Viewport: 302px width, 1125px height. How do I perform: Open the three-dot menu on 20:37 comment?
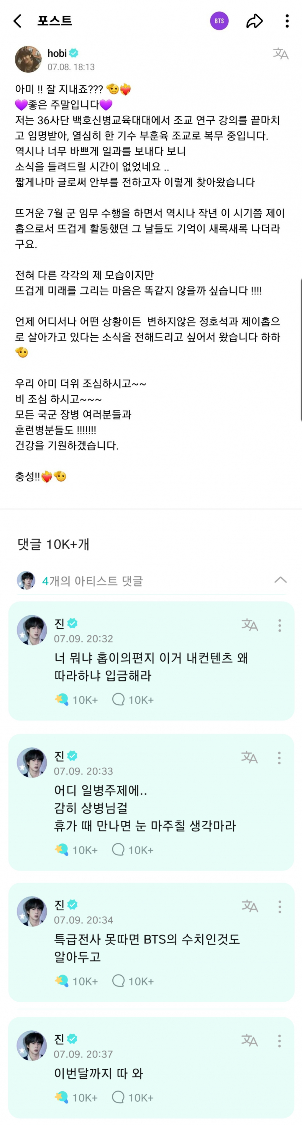pyautogui.click(x=280, y=1040)
